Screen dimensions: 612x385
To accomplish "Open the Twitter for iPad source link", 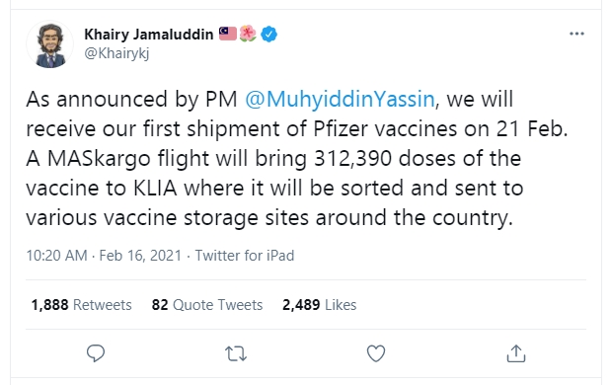I will click(245, 256).
